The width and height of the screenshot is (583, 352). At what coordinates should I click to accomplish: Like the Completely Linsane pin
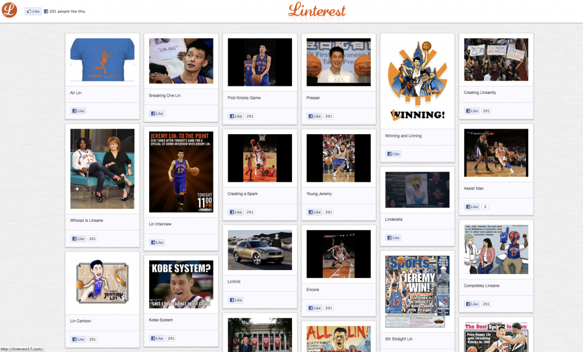pos(472,304)
